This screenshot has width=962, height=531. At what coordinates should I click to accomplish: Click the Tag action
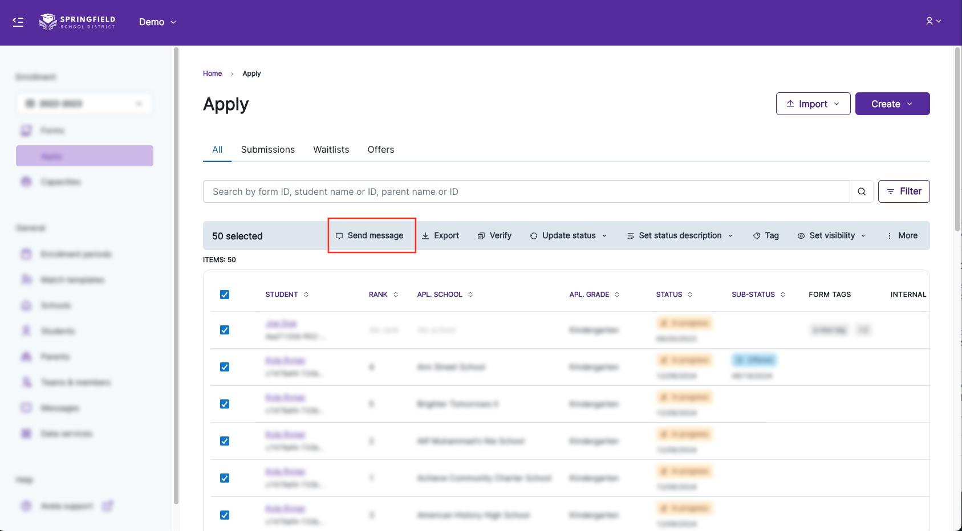765,236
